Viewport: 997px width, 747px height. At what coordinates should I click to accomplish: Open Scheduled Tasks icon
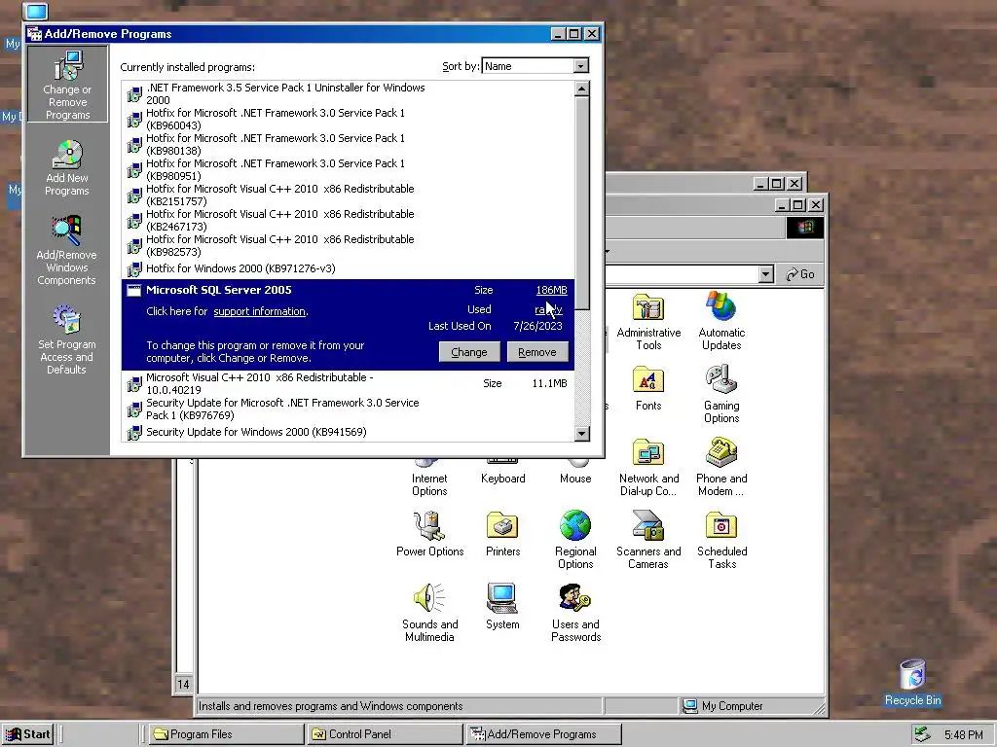[721, 540]
